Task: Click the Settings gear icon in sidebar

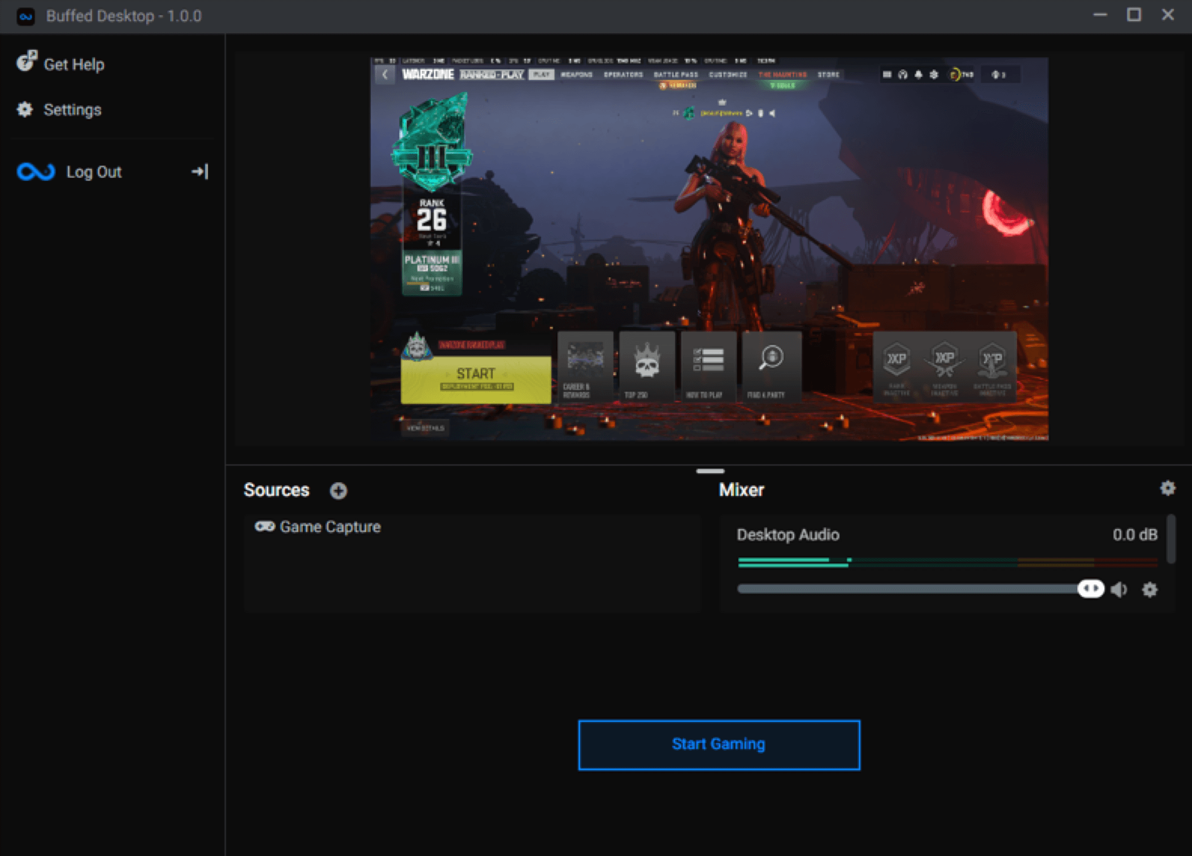Action: pyautogui.click(x=25, y=110)
